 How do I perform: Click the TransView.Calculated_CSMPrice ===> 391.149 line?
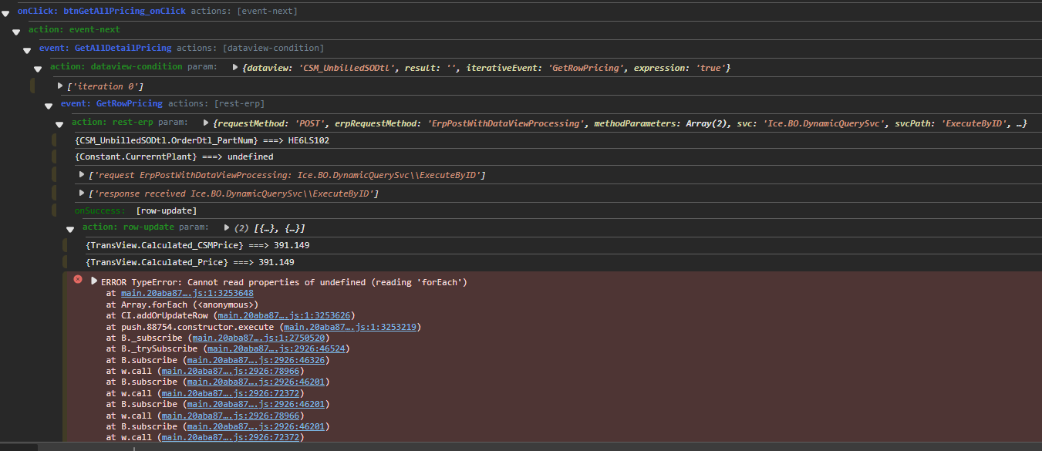pos(197,245)
